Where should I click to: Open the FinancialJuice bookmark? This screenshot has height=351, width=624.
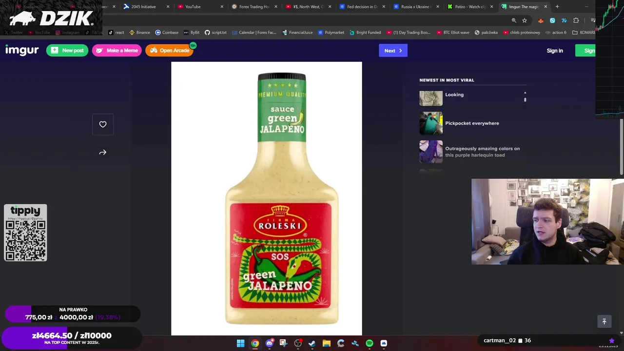(x=297, y=33)
